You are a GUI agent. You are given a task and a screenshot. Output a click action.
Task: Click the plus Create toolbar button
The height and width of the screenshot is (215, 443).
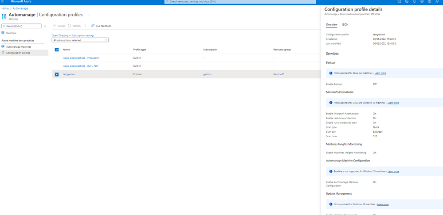59,26
